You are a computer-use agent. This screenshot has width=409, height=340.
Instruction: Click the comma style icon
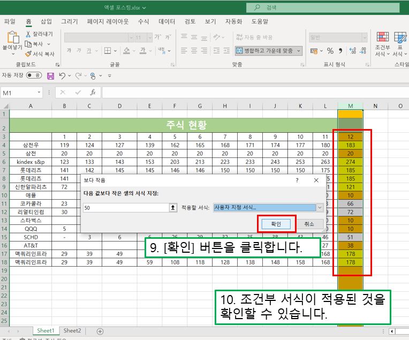340,51
